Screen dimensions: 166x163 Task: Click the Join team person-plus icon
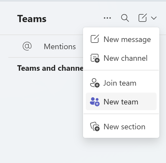point(95,83)
